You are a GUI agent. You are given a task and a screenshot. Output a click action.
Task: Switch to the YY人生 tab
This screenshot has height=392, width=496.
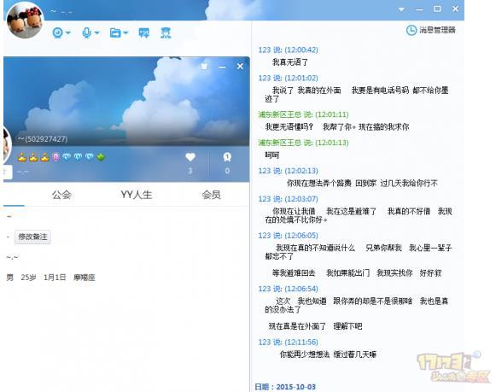137,195
